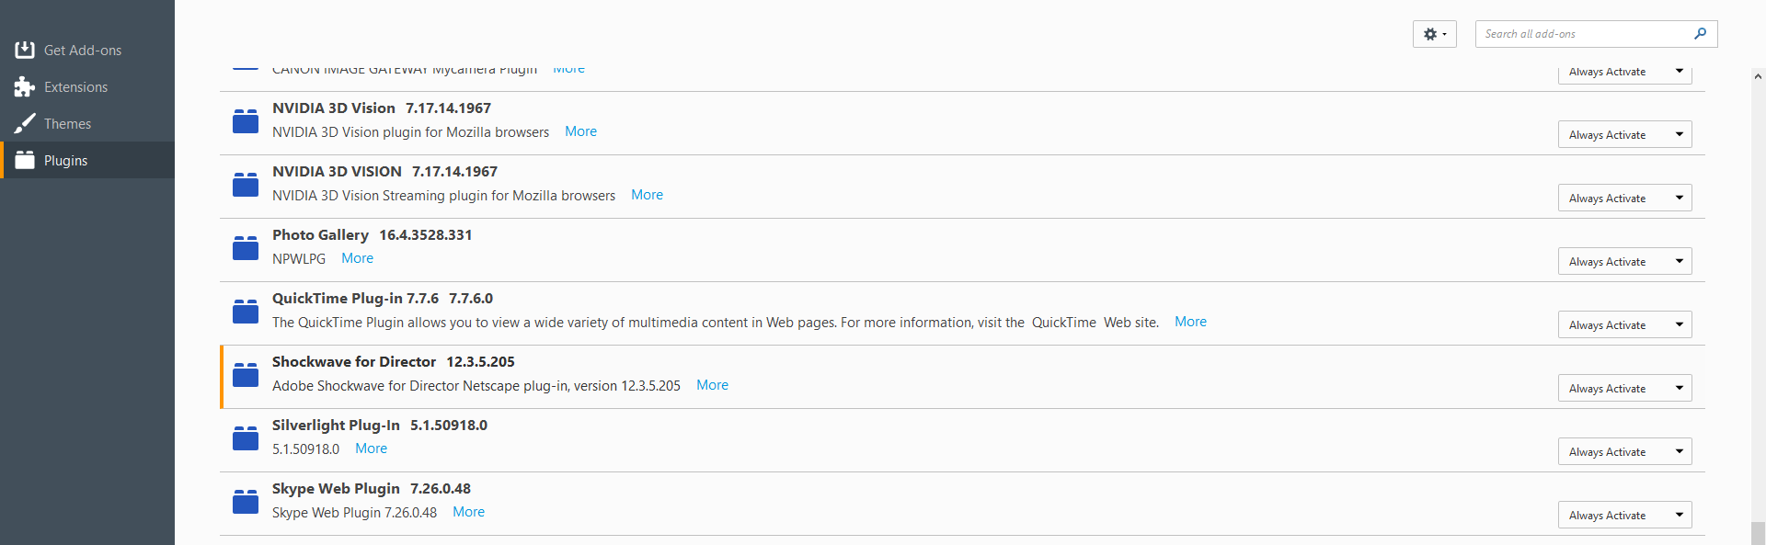This screenshot has width=1766, height=545.
Task: Show More details for Skype Web Plugin
Action: (x=468, y=512)
